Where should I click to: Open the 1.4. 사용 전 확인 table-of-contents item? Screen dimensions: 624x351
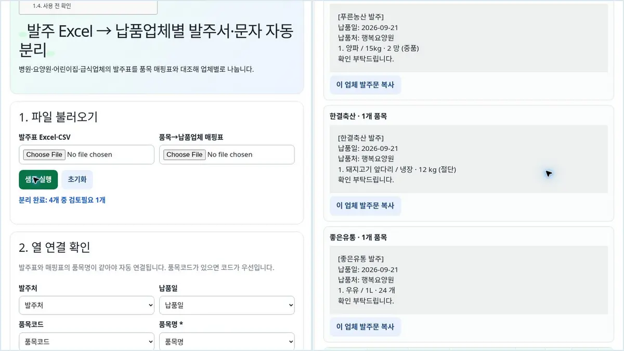tap(52, 6)
